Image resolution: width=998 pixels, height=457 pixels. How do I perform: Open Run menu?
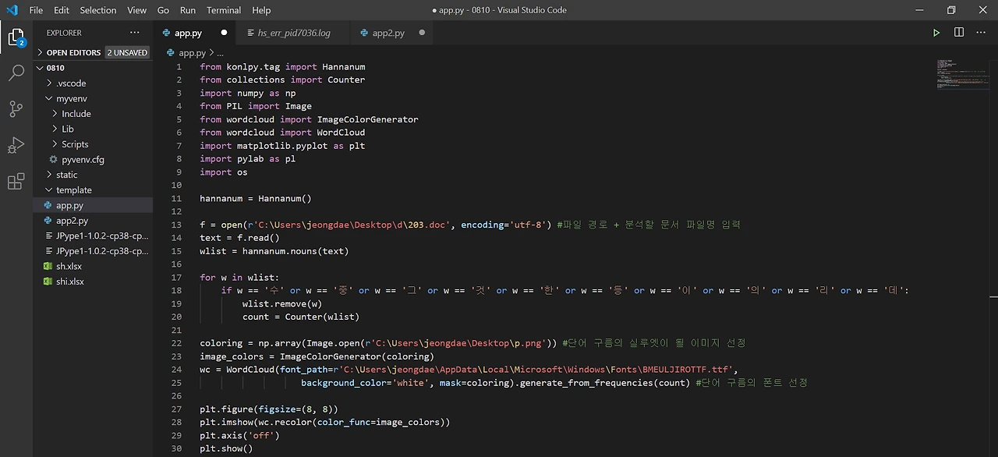[x=188, y=10]
